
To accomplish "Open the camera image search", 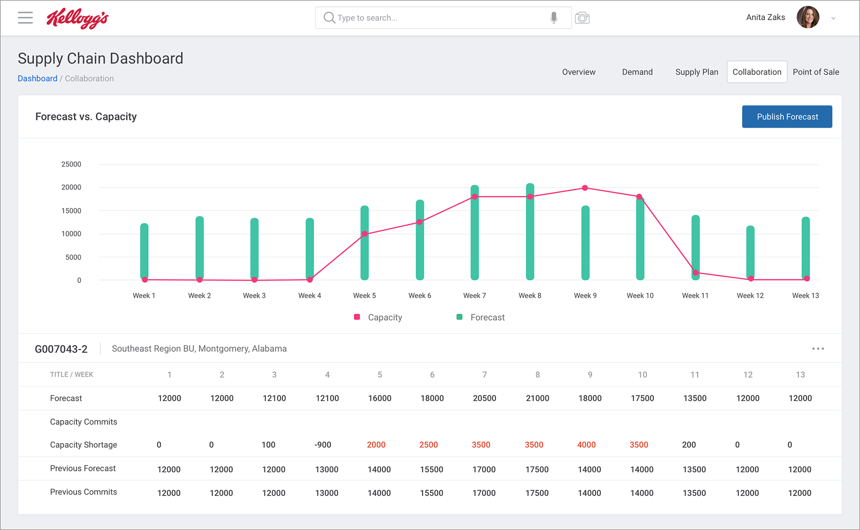I will pyautogui.click(x=582, y=18).
